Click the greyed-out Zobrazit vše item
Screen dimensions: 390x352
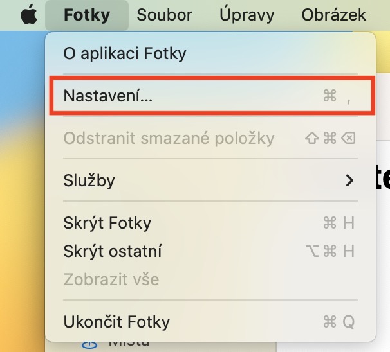111,279
